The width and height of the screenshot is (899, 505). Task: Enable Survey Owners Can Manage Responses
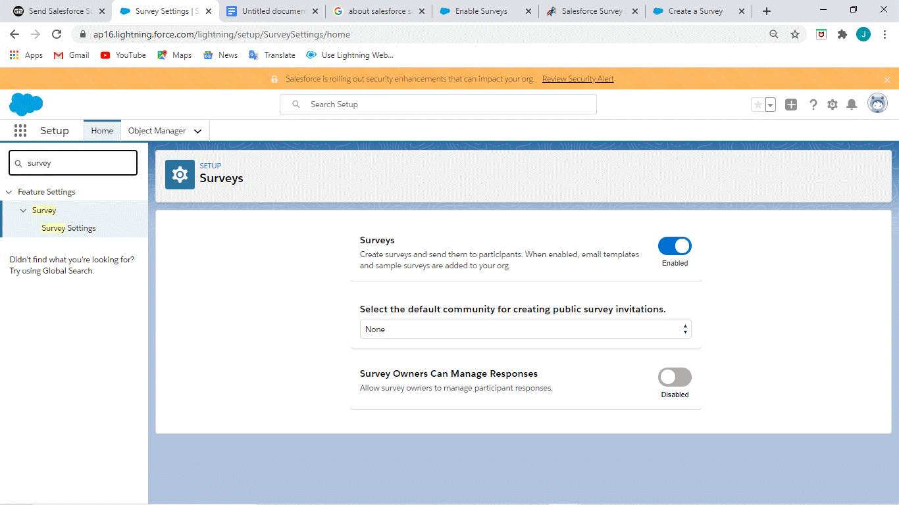click(x=674, y=377)
